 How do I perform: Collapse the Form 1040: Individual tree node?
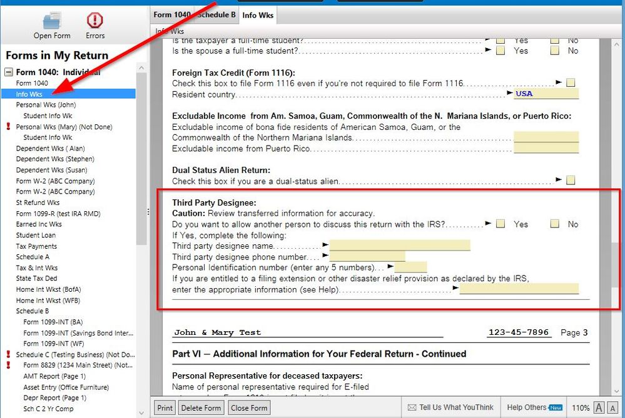coord(9,72)
